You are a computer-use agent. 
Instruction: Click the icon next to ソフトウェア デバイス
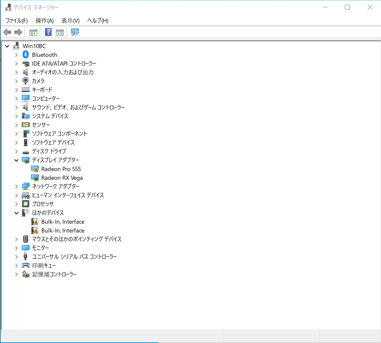[x=26, y=142]
